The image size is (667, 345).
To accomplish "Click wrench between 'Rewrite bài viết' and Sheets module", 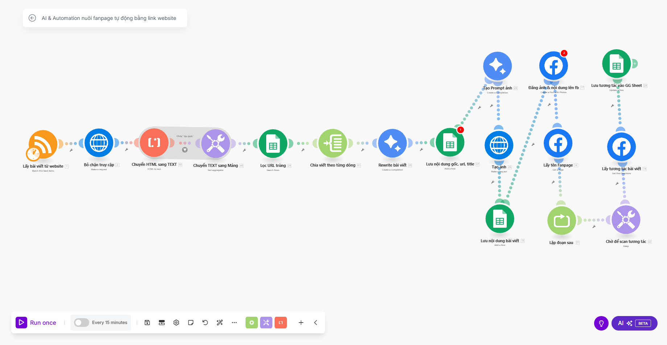I will (421, 149).
